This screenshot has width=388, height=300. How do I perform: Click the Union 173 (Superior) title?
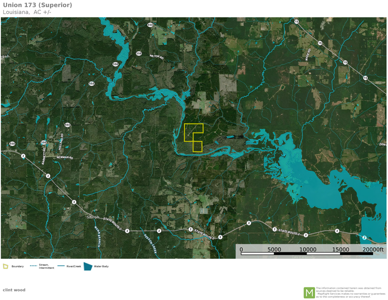(x=37, y=5)
